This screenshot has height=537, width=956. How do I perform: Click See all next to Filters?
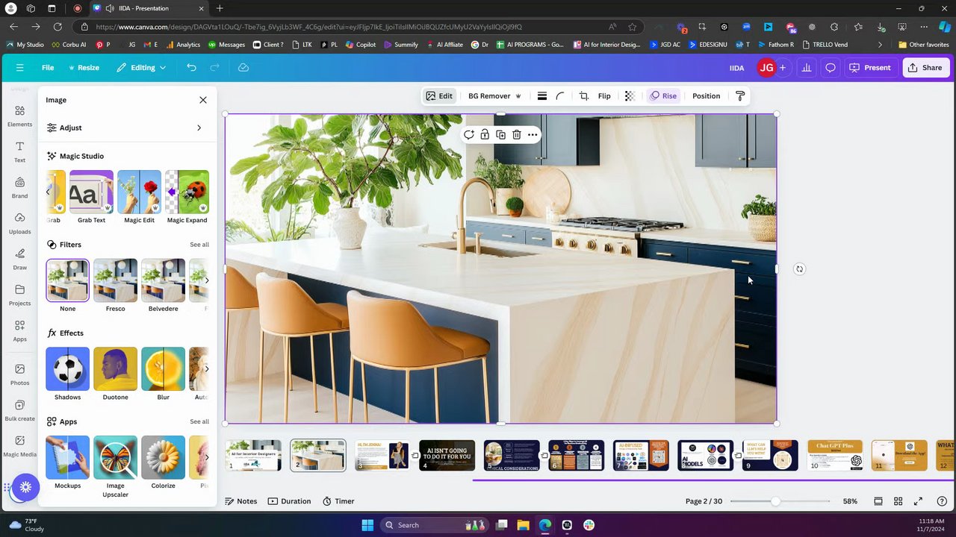coord(199,245)
